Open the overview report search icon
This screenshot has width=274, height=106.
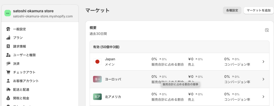267,30
